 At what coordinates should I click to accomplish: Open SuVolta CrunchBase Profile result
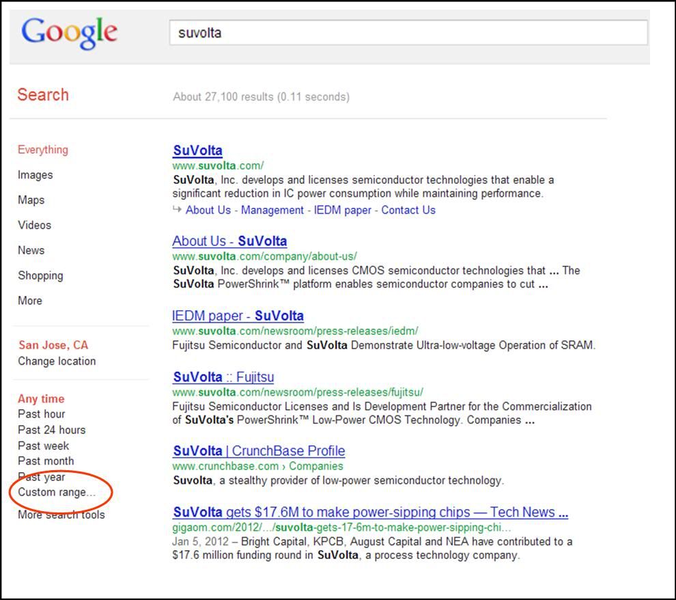click(259, 451)
